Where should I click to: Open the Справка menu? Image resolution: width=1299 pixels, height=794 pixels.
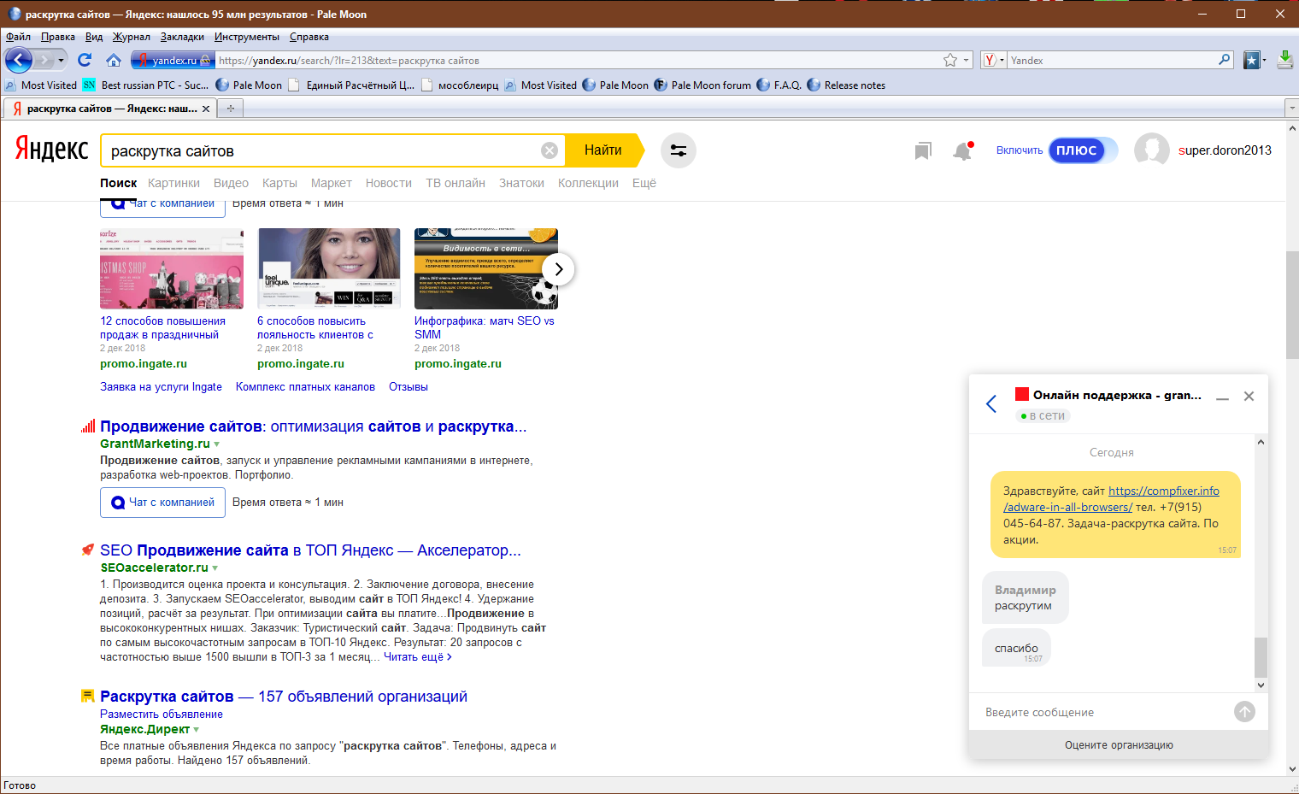(309, 37)
